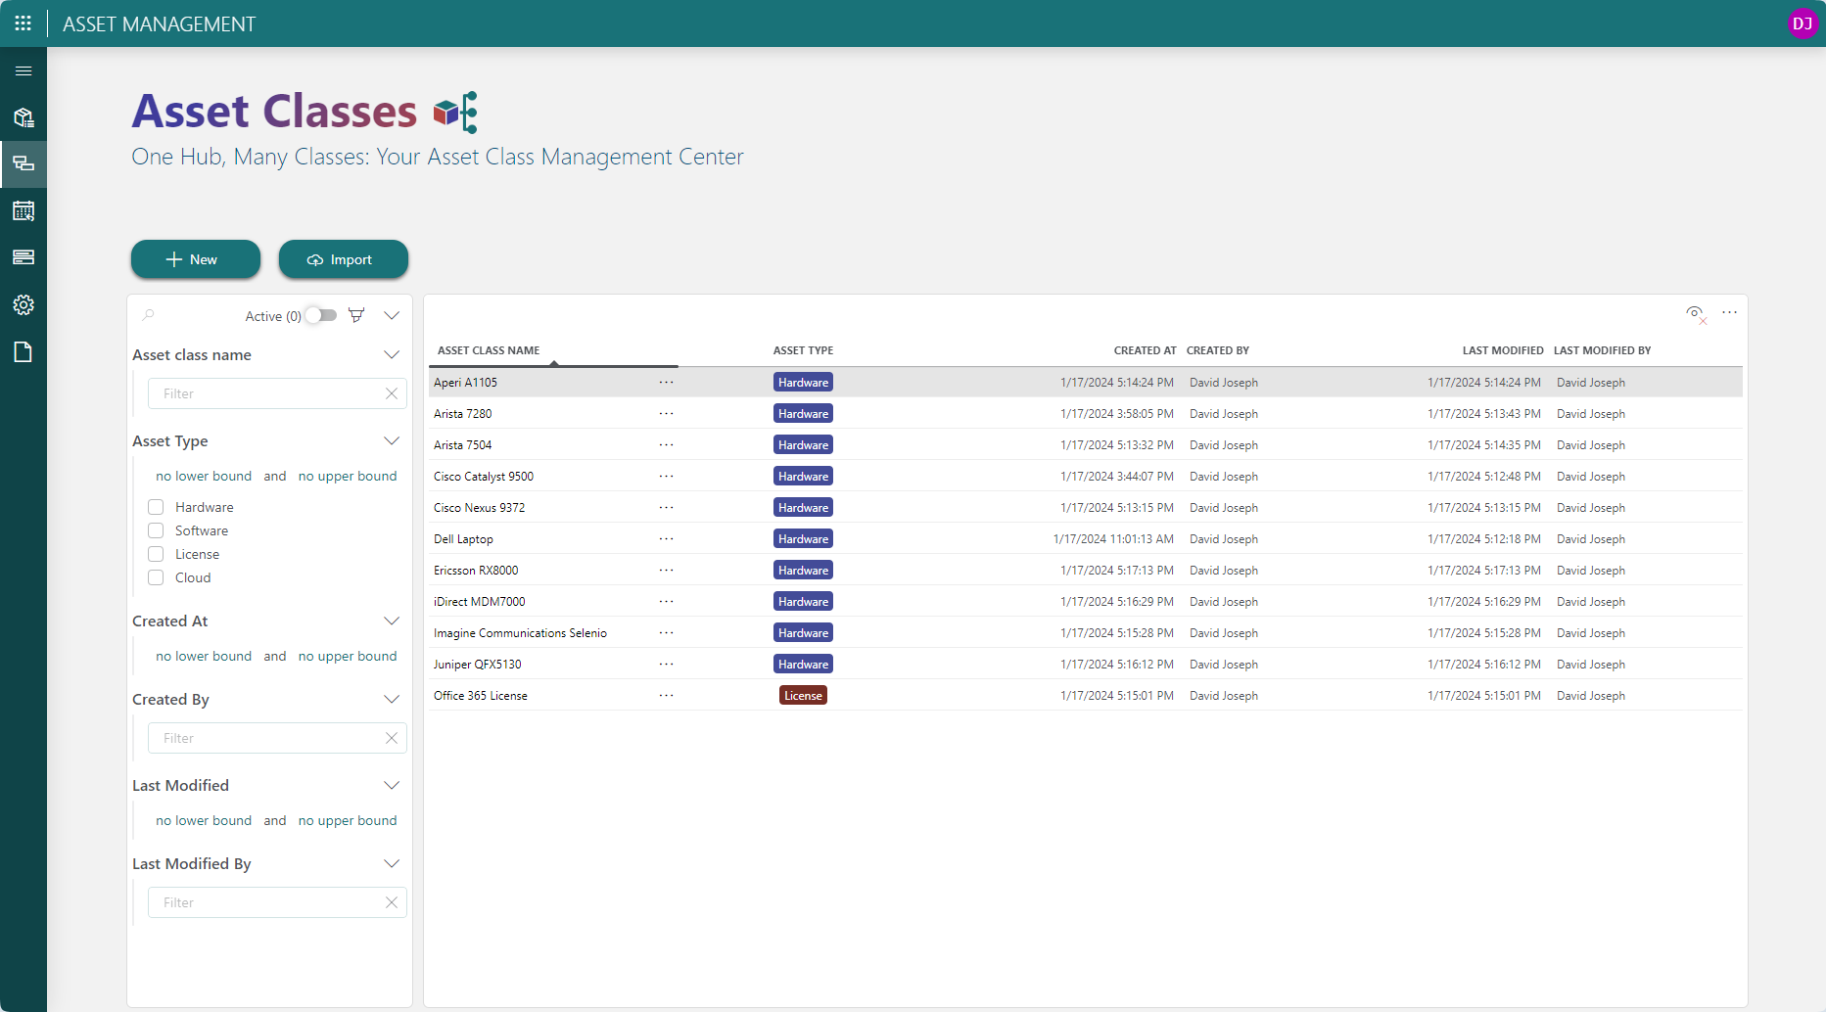Open row menu for Ericsson RX8000
This screenshot has width=1826, height=1012.
666,570
